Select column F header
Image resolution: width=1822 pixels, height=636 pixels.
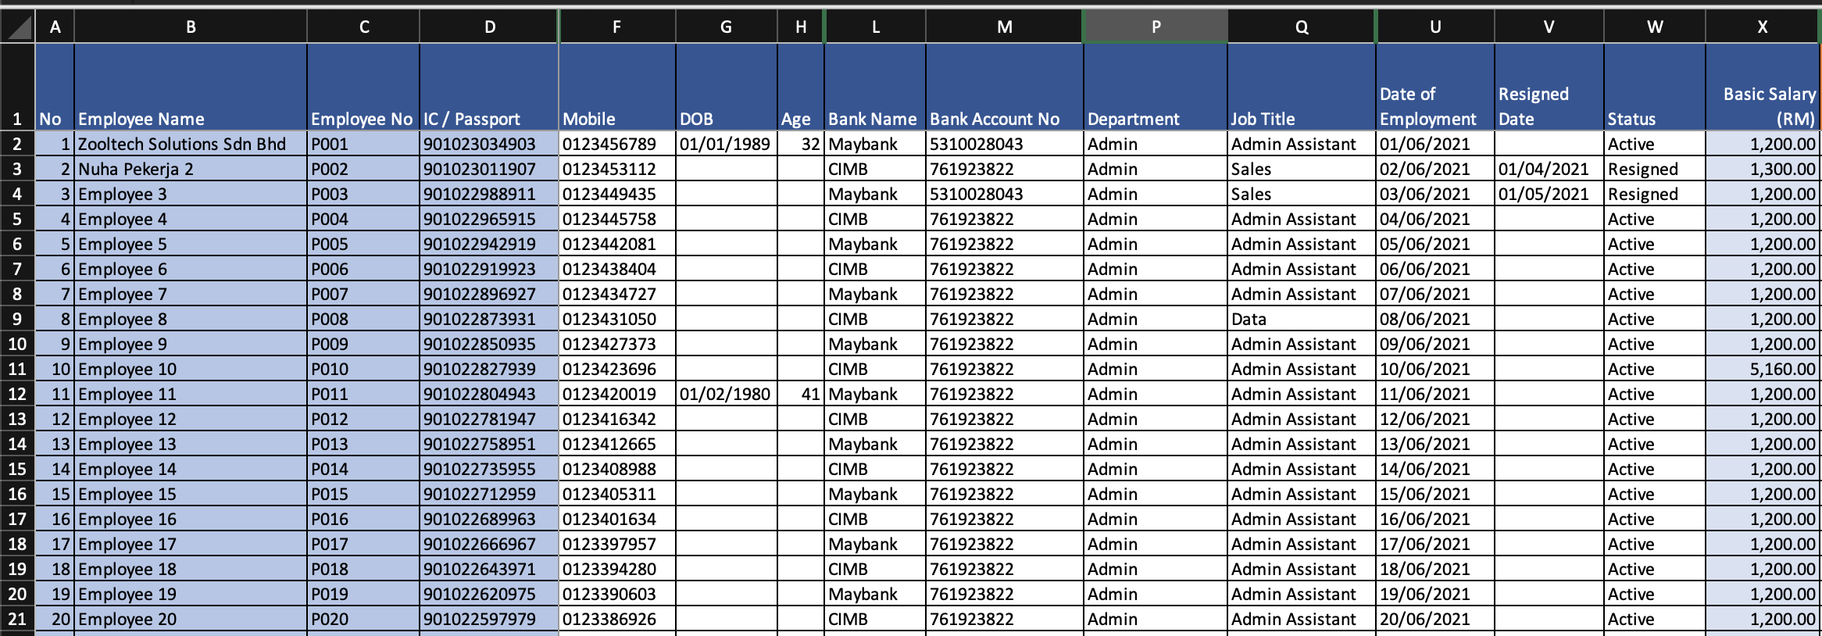(x=617, y=27)
